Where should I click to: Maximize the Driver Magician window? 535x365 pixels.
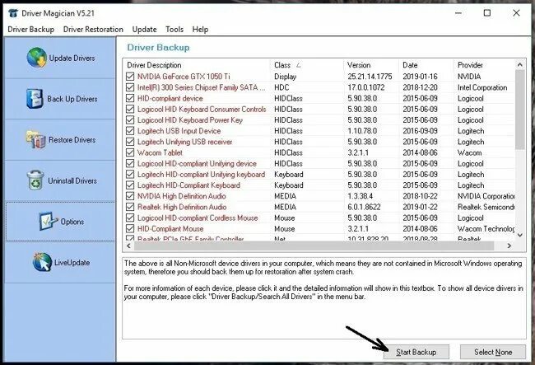point(487,13)
